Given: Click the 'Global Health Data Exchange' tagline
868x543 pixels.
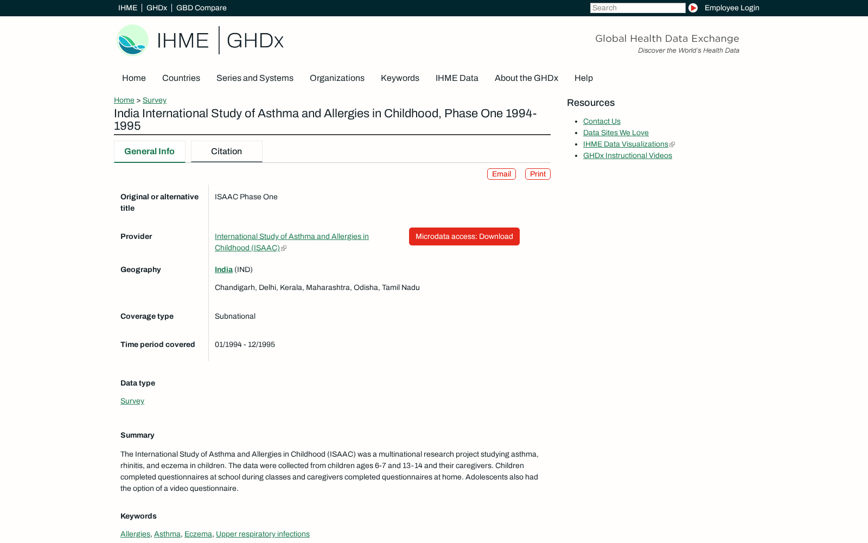Looking at the screenshot, I should pos(667,39).
